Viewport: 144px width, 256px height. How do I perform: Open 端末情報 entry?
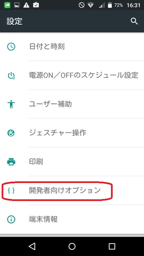coord(72,219)
